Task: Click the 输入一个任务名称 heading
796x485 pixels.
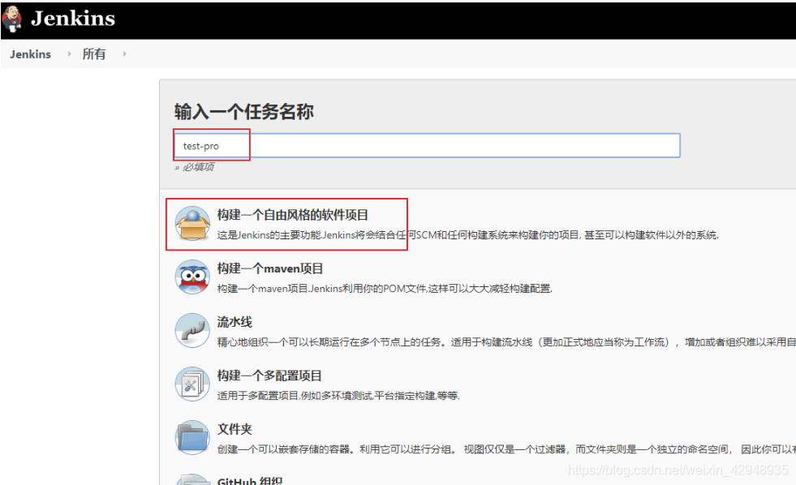Action: [244, 112]
